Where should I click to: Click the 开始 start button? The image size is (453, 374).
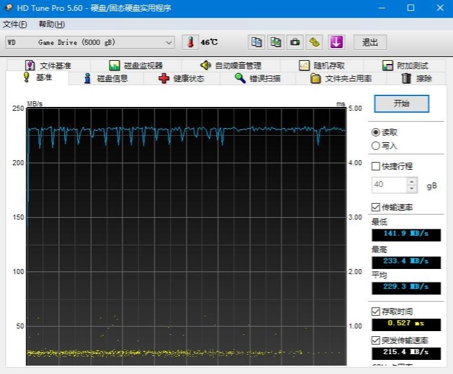pos(401,103)
